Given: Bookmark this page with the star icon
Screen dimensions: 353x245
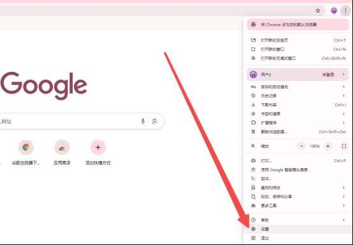Looking at the screenshot, I should click(x=318, y=11).
